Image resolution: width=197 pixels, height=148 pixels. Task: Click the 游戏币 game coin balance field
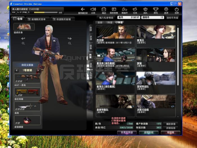pyautogui.click(x=153, y=17)
